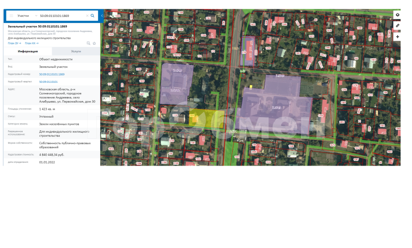Image resolution: width=412 pixels, height=248 pixels.
Task: Click map parcel label '1108'
Action: click(x=175, y=115)
